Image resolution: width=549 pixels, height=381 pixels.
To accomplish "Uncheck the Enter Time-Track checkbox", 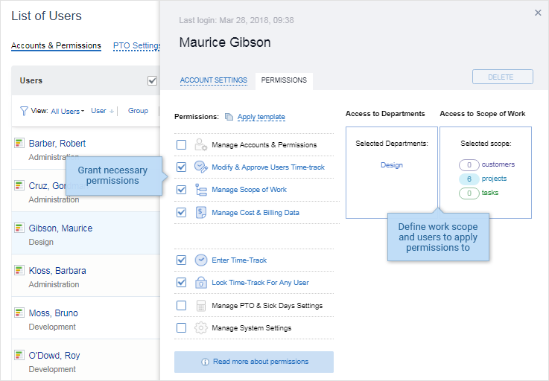I will [181, 260].
